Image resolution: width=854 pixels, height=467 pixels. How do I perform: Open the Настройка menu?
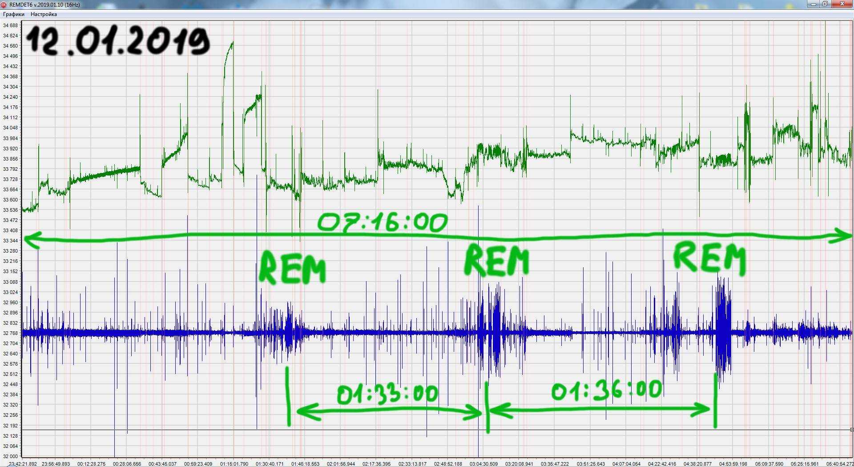[44, 14]
